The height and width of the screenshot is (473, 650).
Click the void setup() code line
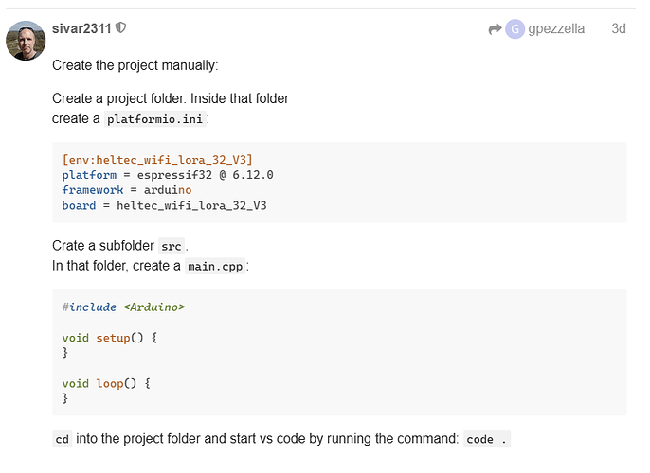110,338
